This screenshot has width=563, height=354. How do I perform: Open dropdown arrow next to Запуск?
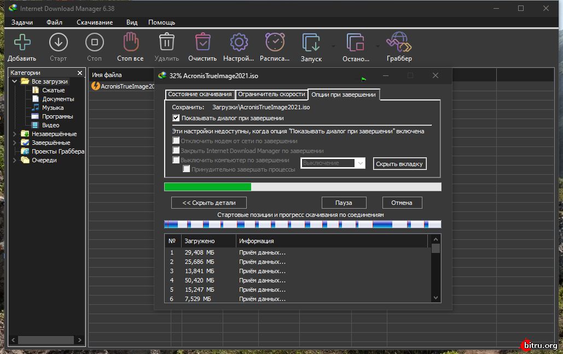point(333,46)
